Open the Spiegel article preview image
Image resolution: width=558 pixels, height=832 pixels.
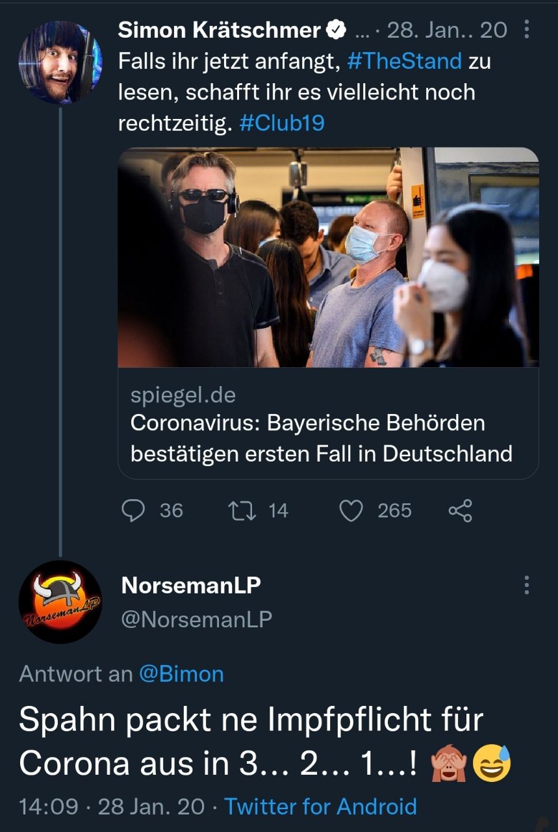(x=328, y=257)
